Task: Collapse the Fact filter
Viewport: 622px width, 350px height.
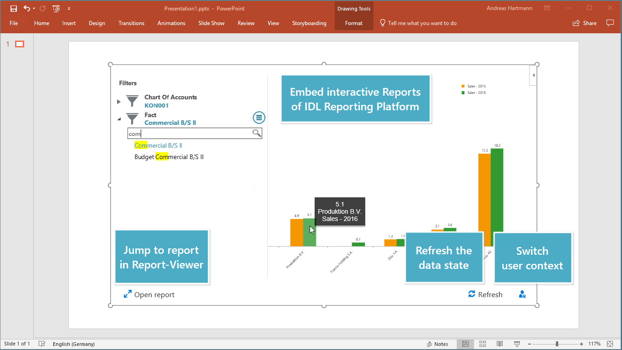Action: [119, 119]
